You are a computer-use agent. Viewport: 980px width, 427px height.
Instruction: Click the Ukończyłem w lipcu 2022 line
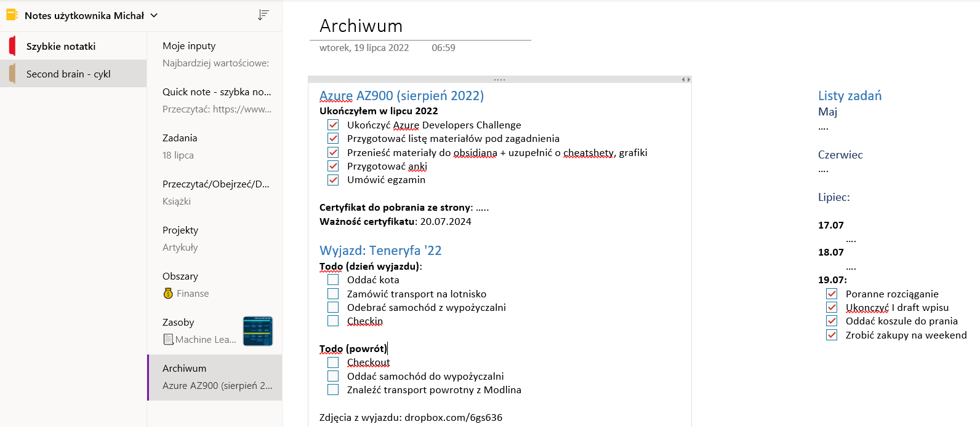click(x=379, y=111)
